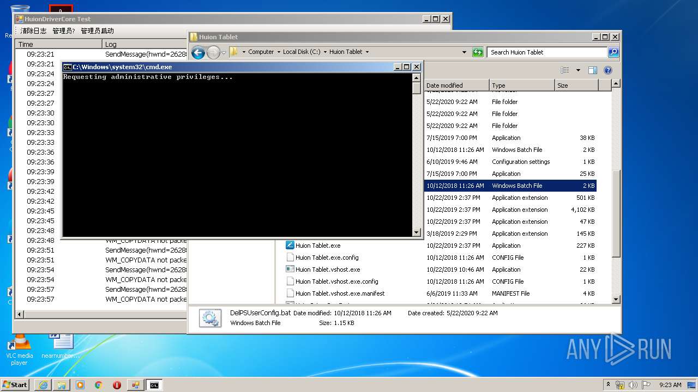Image resolution: width=698 pixels, height=392 pixels.
Task: Open VLC media player desktop shortcut
Action: tap(19, 348)
